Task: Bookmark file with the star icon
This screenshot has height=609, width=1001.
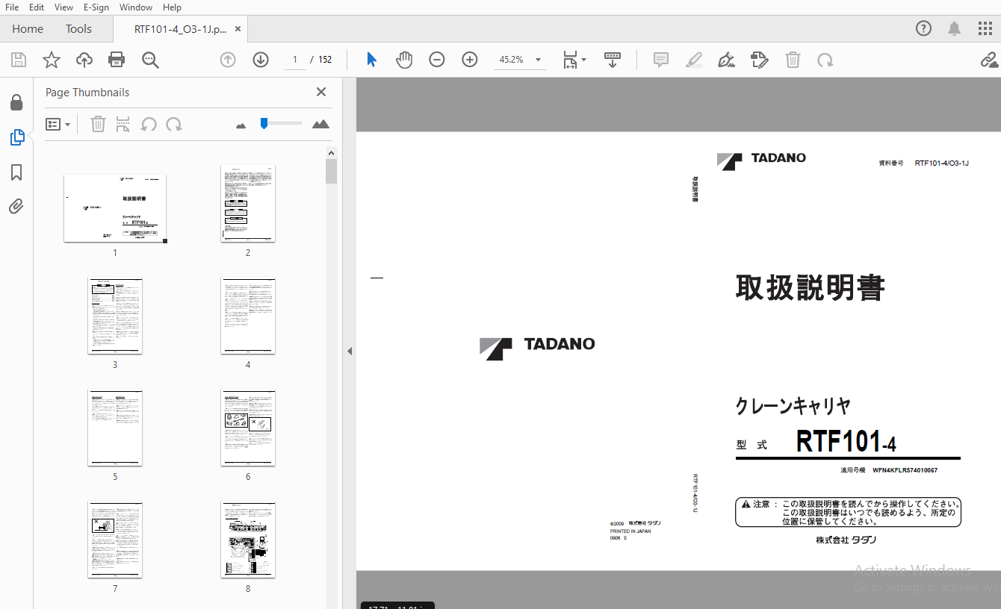Action: point(52,60)
